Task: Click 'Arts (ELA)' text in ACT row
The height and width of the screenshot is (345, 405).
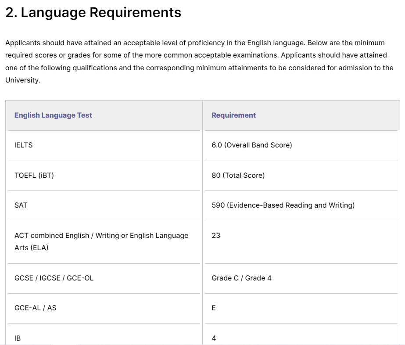Action: [32, 248]
